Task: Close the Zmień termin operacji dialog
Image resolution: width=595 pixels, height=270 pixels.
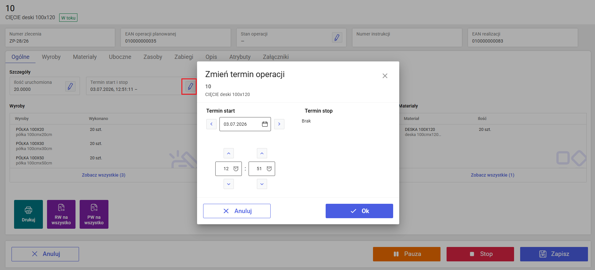Action: (x=385, y=76)
